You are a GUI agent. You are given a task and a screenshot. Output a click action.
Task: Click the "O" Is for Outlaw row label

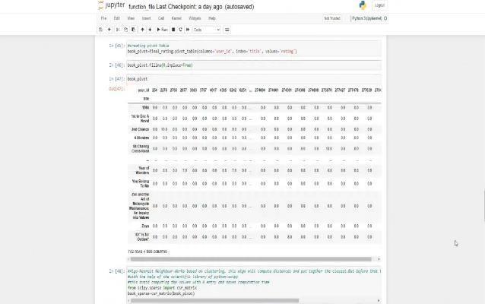click(x=142, y=237)
